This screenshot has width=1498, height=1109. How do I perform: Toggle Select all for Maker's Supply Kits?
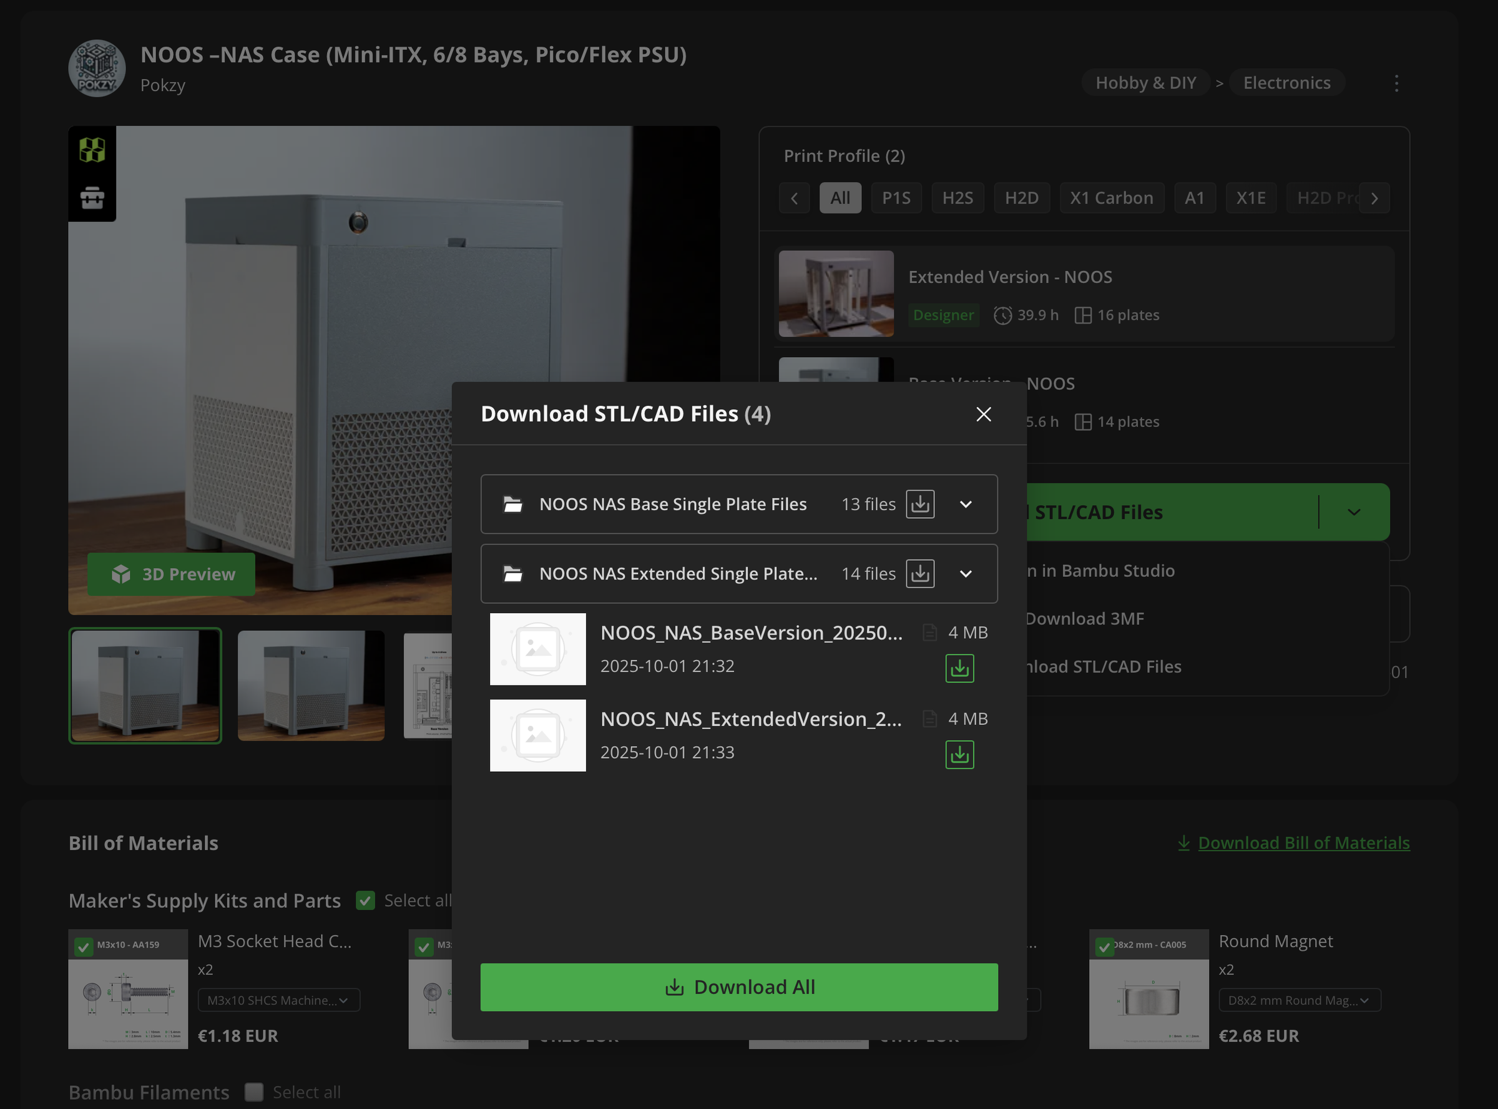(366, 900)
